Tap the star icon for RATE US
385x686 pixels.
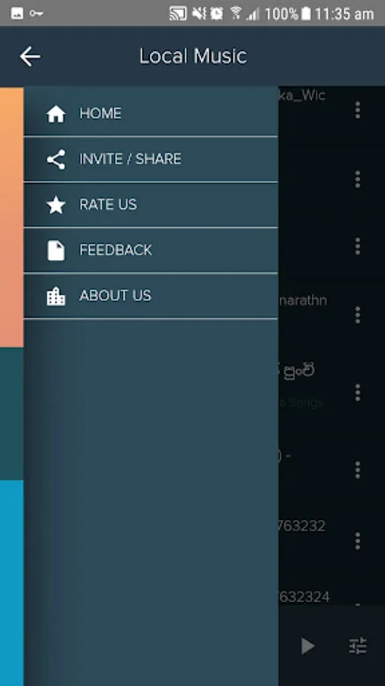56,205
